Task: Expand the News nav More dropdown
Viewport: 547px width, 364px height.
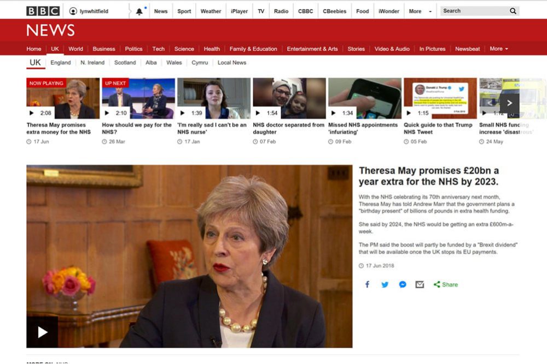Action: click(499, 49)
